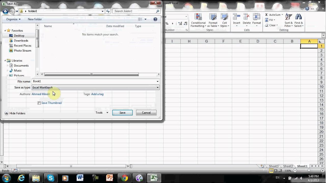Open Word from the taskbar
Screen dimensions: 326x183
[80, 178]
